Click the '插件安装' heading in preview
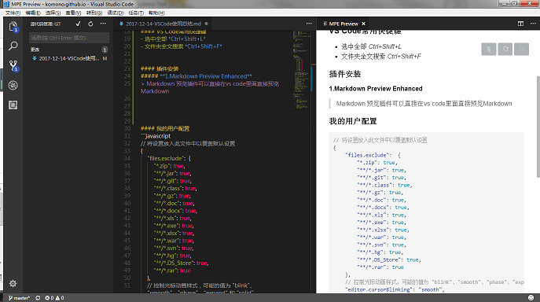 pos(345,74)
